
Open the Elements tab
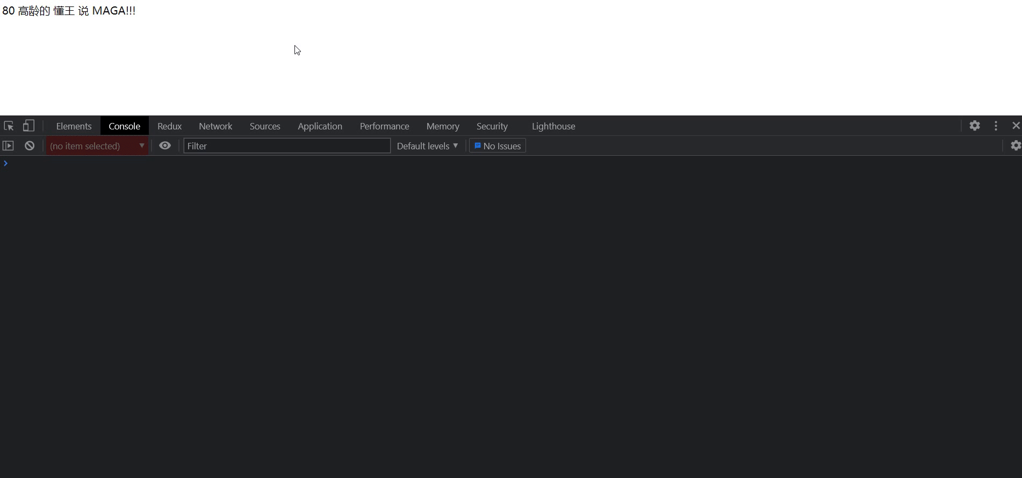[x=74, y=126]
